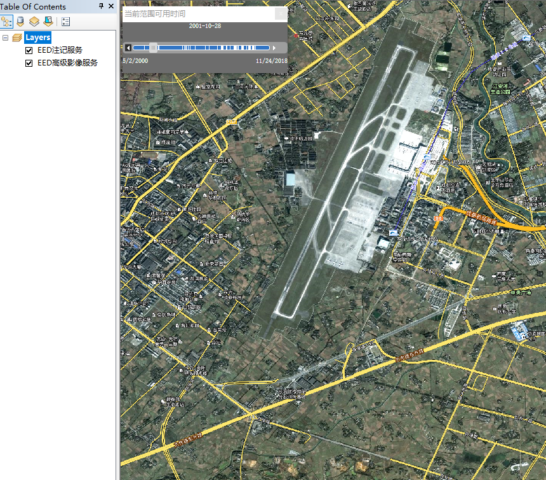Image resolution: width=546 pixels, height=480 pixels.
Task: Select the Layers data frame label
Action: click(x=37, y=38)
